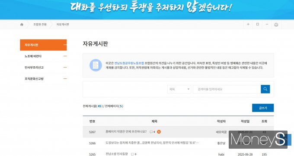
Task: Click the 전남도청공무원노동조합 blue link text
Action: [x=129, y=63]
